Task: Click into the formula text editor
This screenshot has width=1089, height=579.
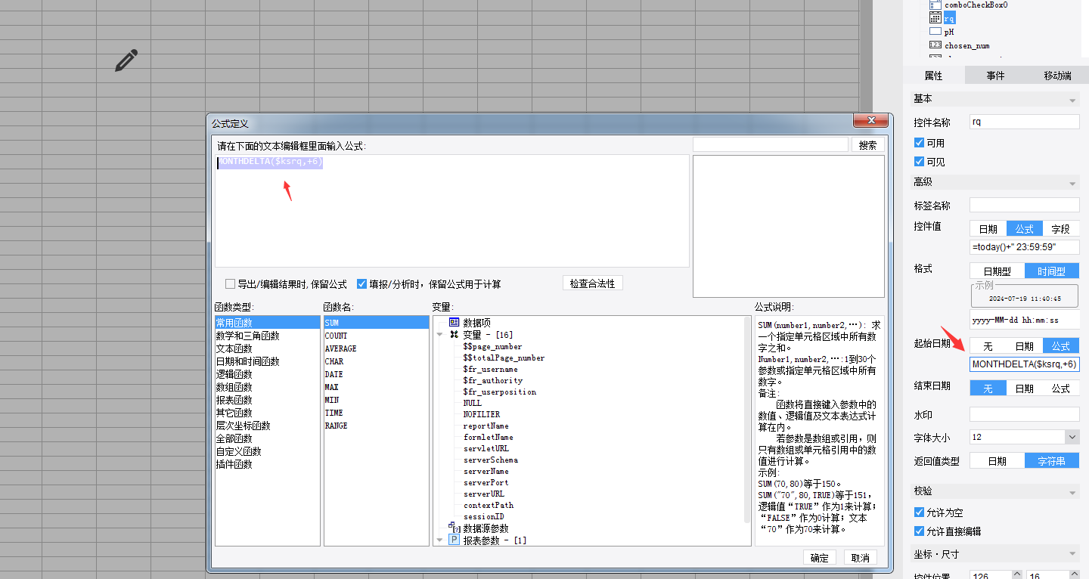Action: (451, 211)
